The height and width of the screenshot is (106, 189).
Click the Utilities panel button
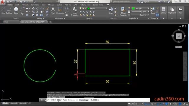point(163,11)
